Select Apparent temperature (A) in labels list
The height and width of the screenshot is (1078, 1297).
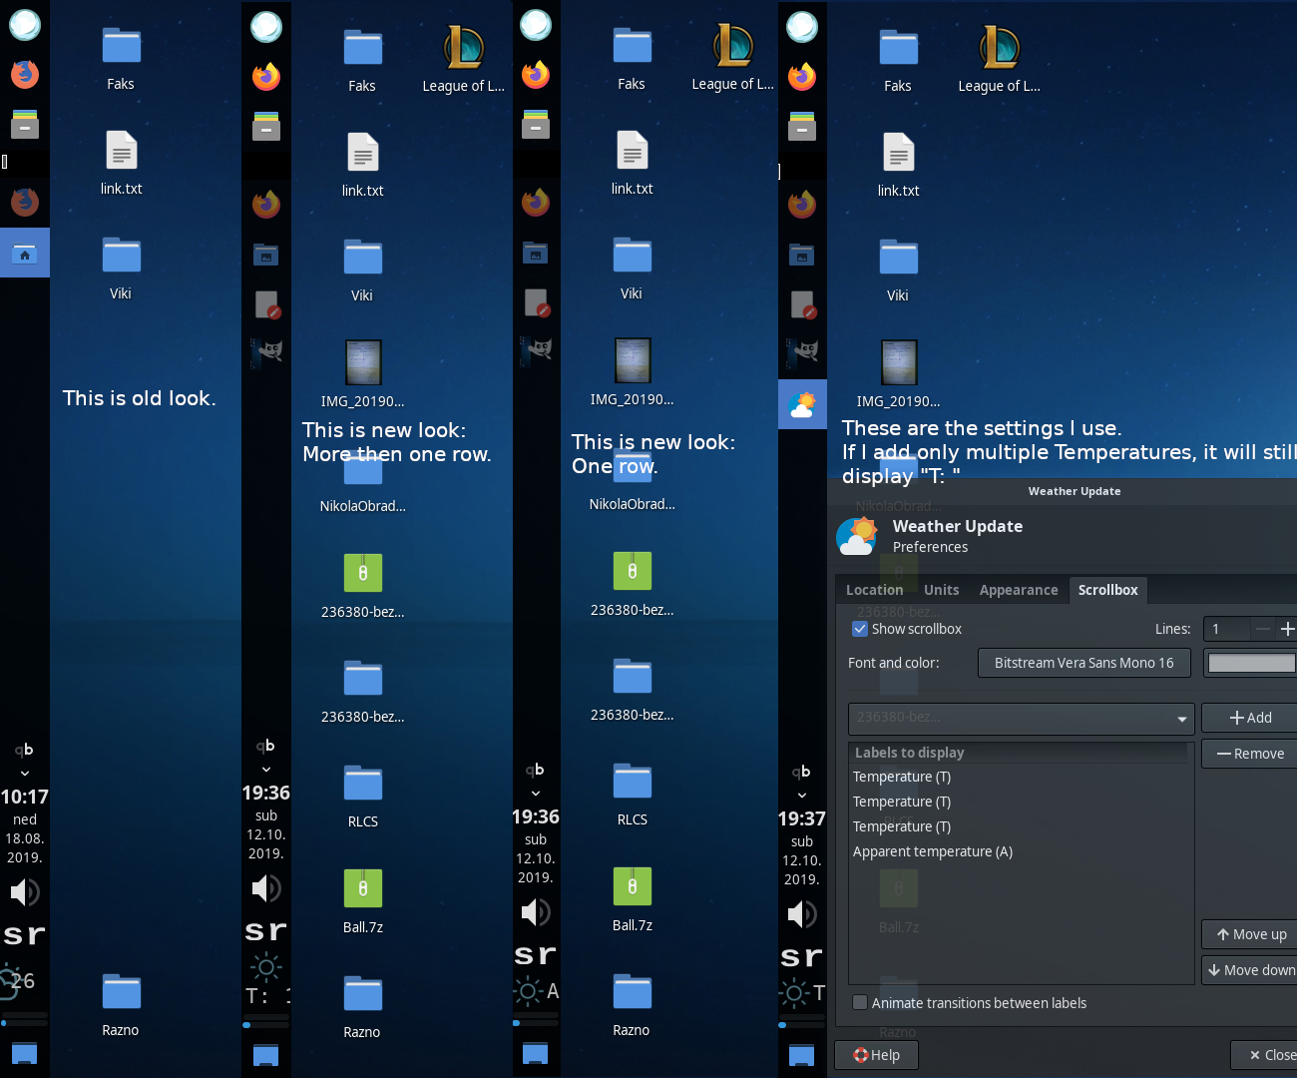(932, 851)
